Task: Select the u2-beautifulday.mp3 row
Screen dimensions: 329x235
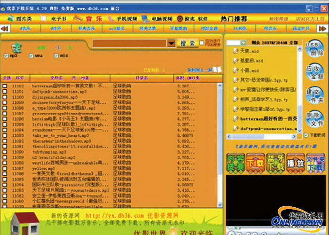Action: pyautogui.click(x=109, y=157)
